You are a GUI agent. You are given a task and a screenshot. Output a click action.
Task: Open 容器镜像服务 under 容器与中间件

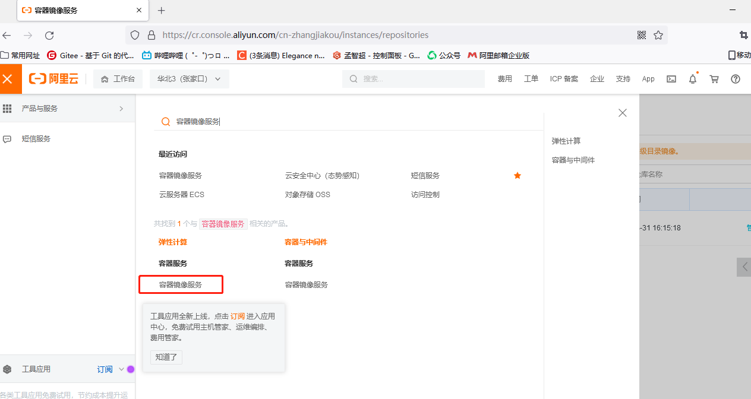[307, 285]
